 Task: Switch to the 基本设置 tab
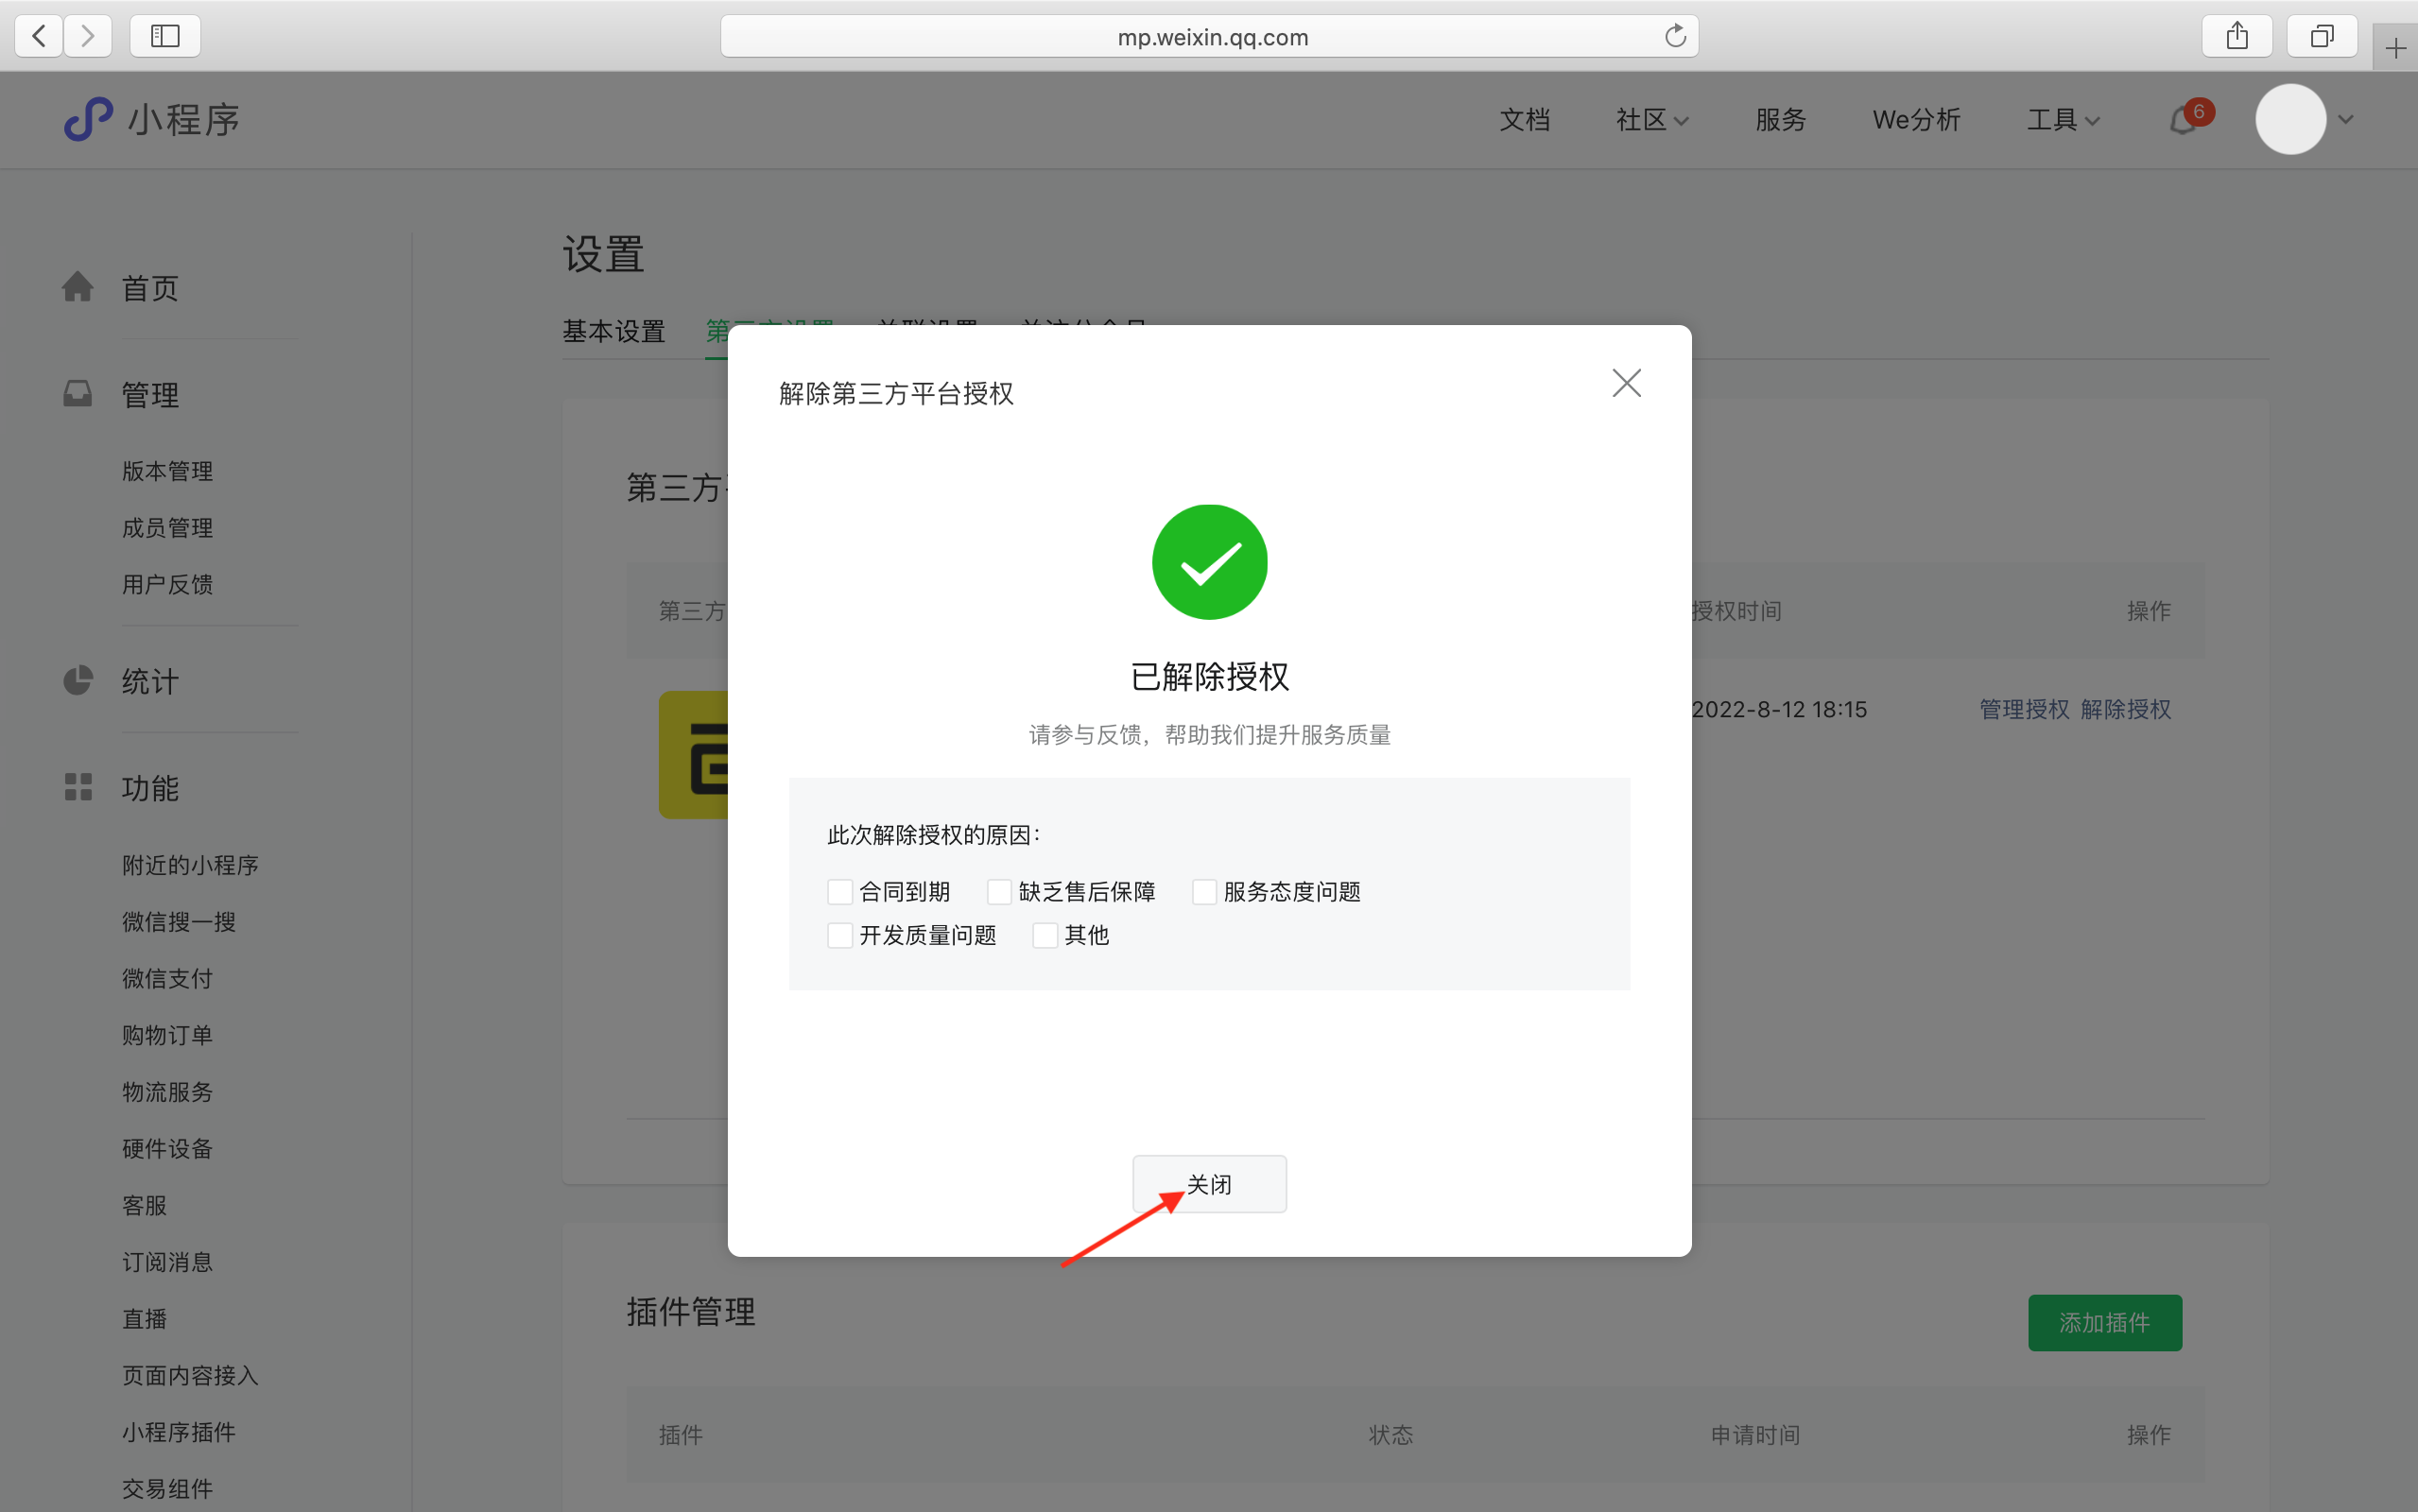(614, 331)
